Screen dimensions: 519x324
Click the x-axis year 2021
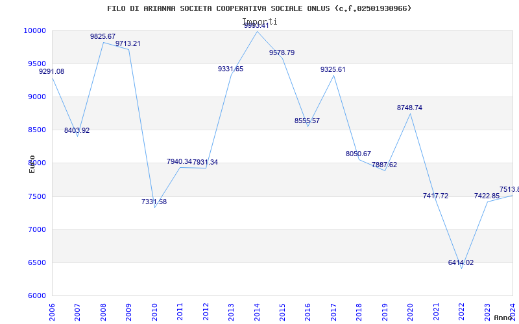(436, 312)
